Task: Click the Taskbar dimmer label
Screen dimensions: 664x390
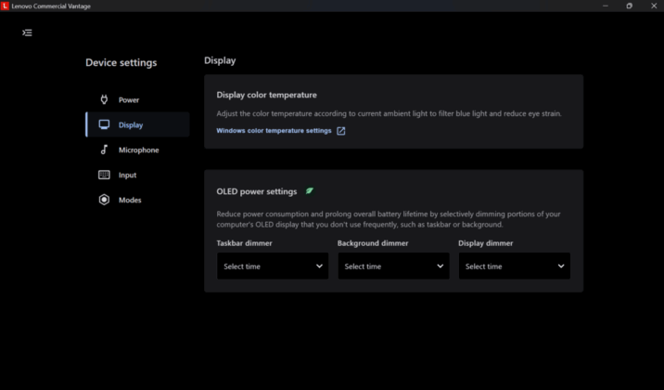Action: pyautogui.click(x=244, y=243)
